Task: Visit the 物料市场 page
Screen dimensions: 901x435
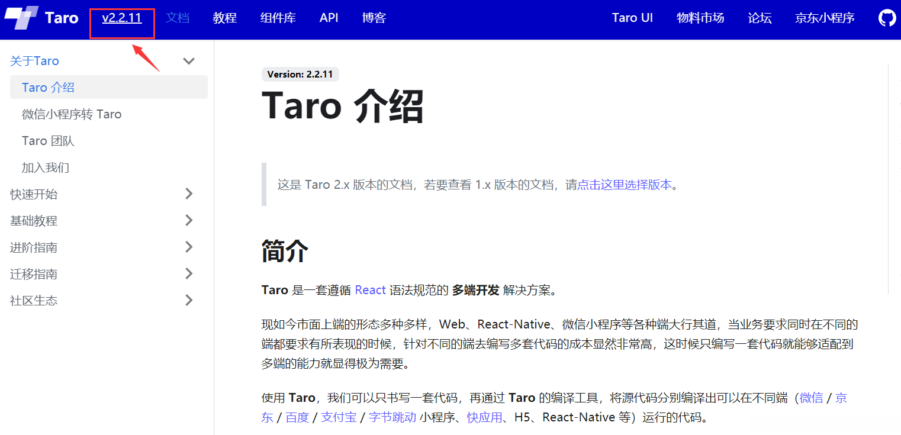Action: tap(700, 18)
